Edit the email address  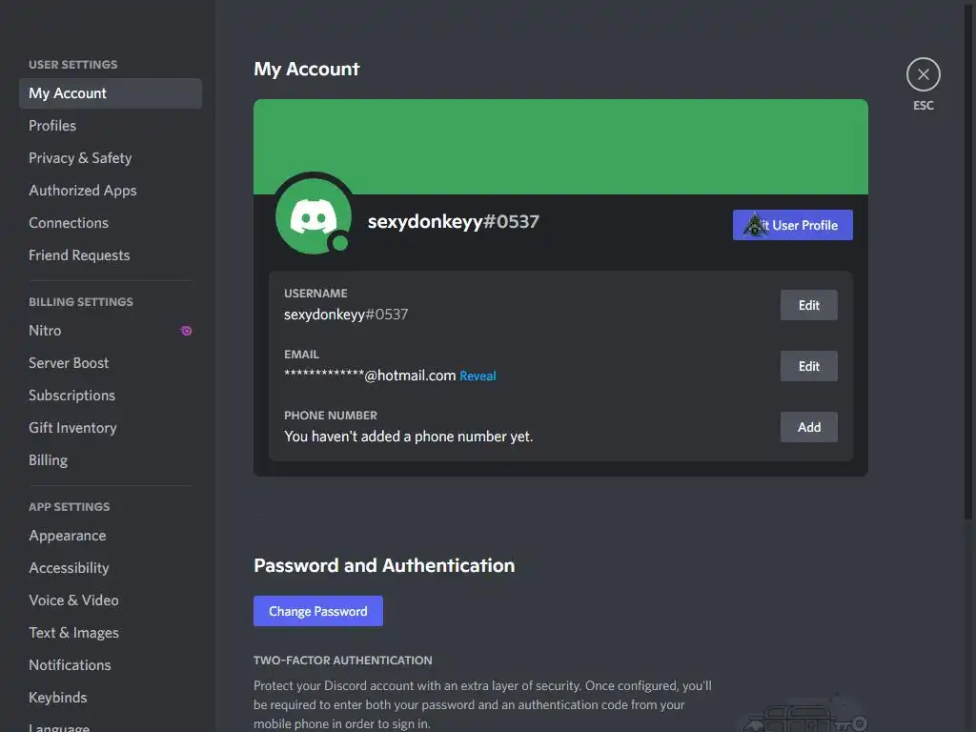(x=808, y=366)
